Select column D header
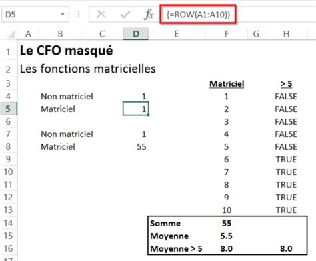The image size is (316, 261). (136, 34)
